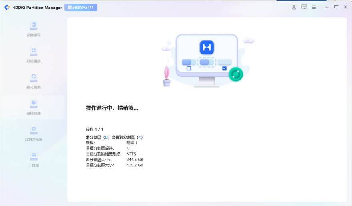Click the progress bar at the window top

coord(302,0)
